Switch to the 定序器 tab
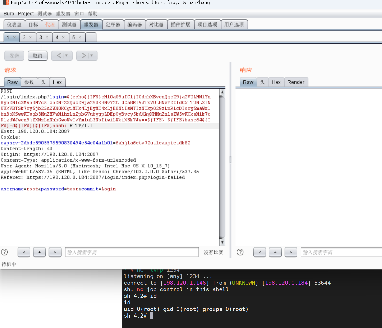Image resolution: width=382 pixels, height=328 pixels. [113, 25]
